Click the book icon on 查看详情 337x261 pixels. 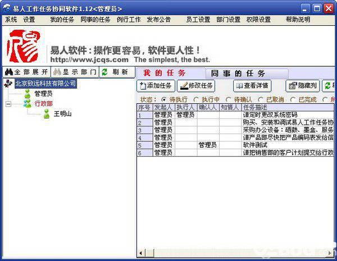coord(239,86)
